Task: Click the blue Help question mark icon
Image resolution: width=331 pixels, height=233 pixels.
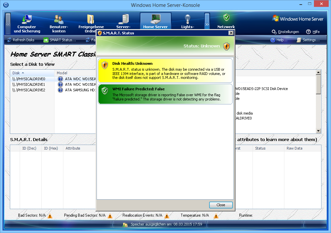Action: [x=273, y=40]
